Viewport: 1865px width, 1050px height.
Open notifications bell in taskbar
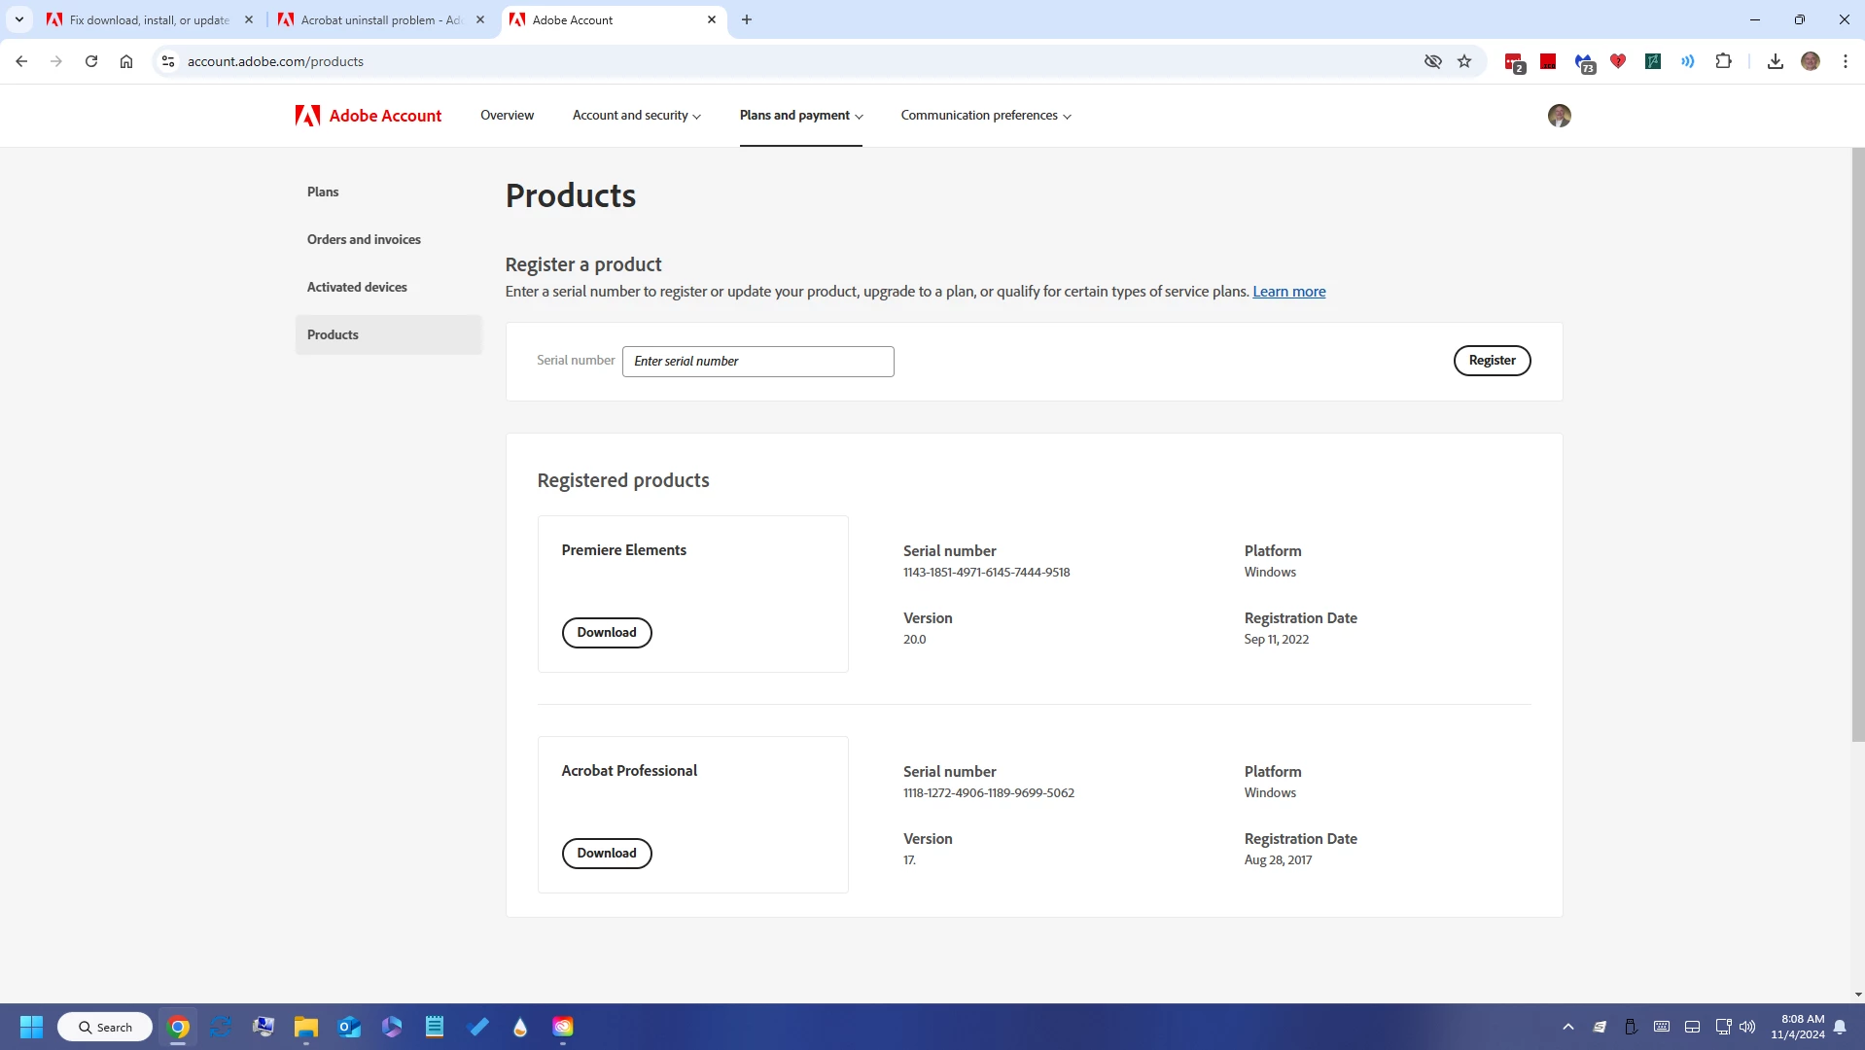click(x=1840, y=1027)
